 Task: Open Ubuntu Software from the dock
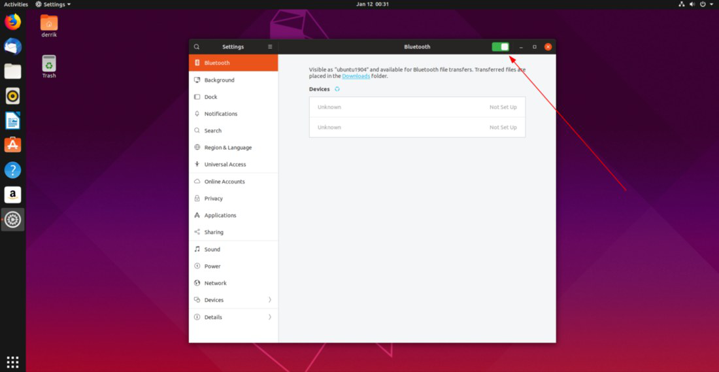point(13,145)
